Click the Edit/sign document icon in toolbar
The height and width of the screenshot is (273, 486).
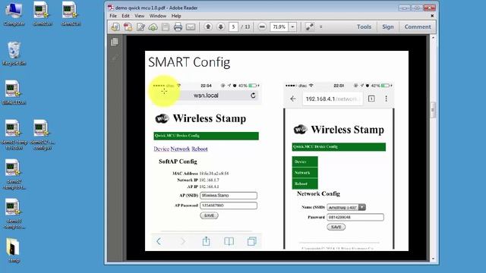[140, 27]
